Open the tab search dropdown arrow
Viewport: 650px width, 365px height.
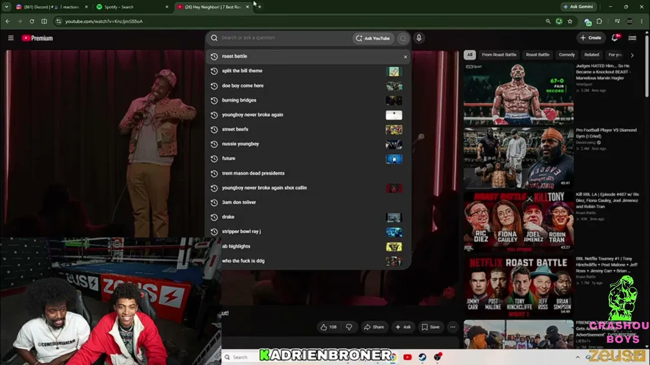(7, 7)
